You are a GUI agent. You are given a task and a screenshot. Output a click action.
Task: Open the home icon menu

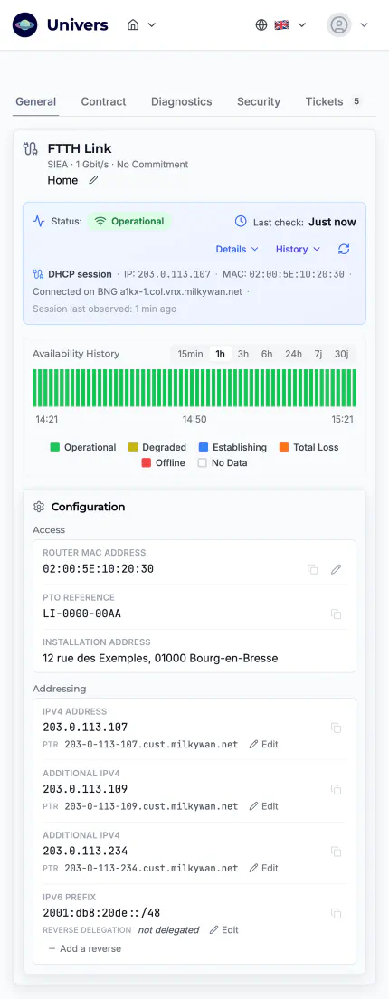[133, 24]
